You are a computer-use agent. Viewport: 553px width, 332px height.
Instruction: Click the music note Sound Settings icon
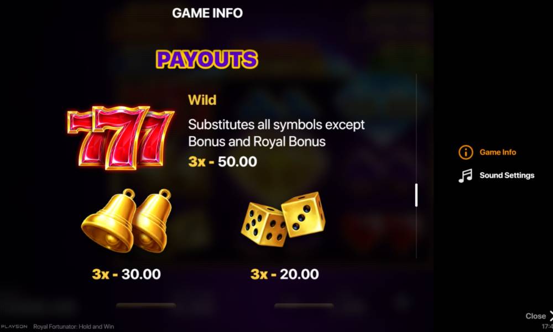[465, 175]
